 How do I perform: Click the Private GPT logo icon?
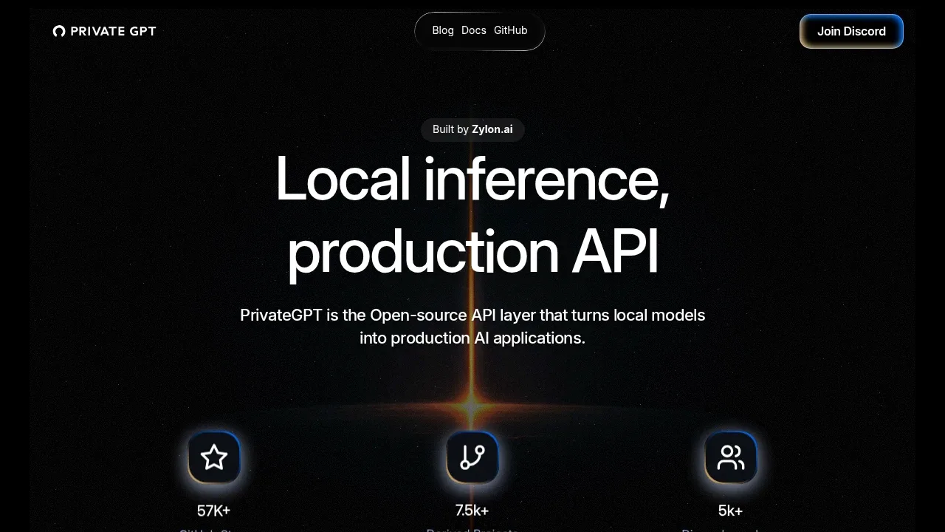coord(59,31)
